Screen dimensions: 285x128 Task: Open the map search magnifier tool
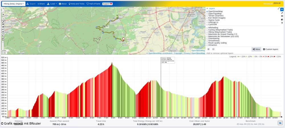pos(3,18)
